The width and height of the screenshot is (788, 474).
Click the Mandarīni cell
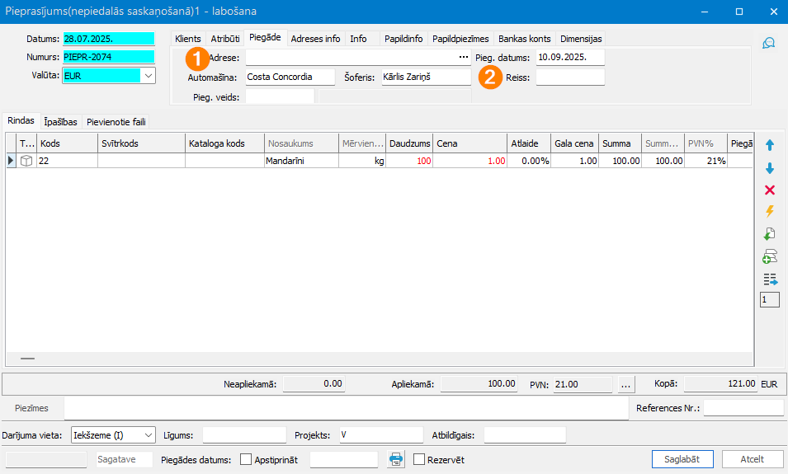point(301,161)
